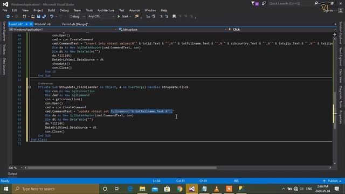Click the Quick Launch magnifier icon

pos(316,4)
